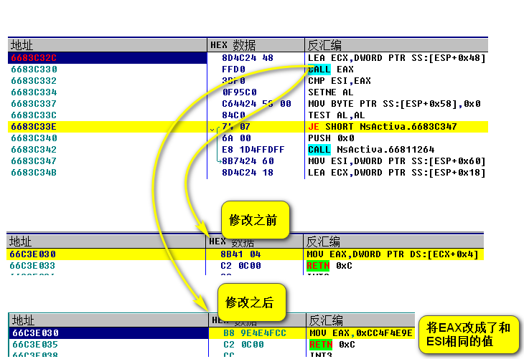
Task: Click hex bytes 6A 00
Action: [236, 138]
